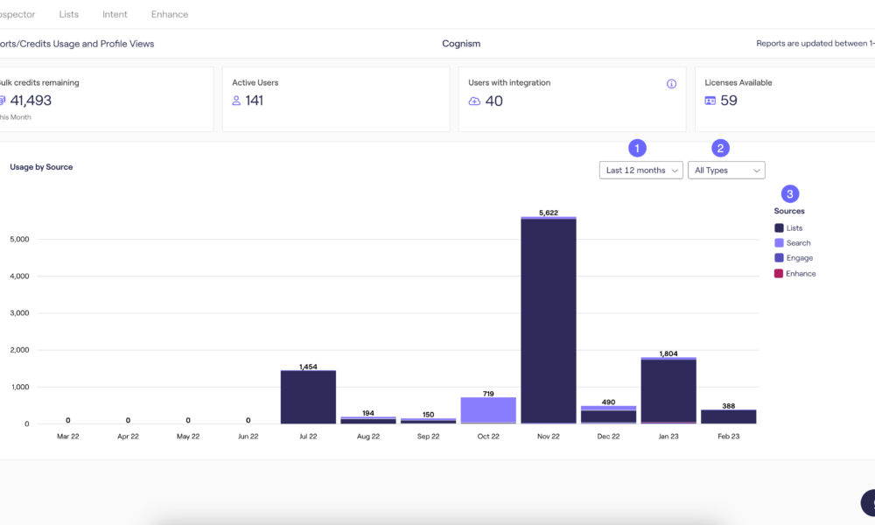Screen dimensions: 875x525
Task: Open the All Types dropdown
Action: (726, 170)
